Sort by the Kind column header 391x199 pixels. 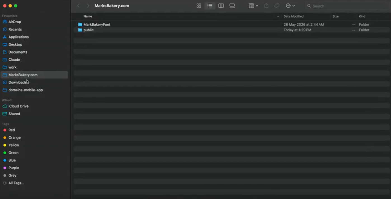362,16
